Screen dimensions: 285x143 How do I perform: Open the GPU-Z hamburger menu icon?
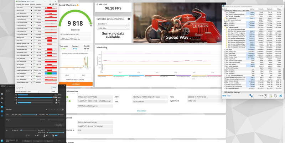(x=56, y=4)
